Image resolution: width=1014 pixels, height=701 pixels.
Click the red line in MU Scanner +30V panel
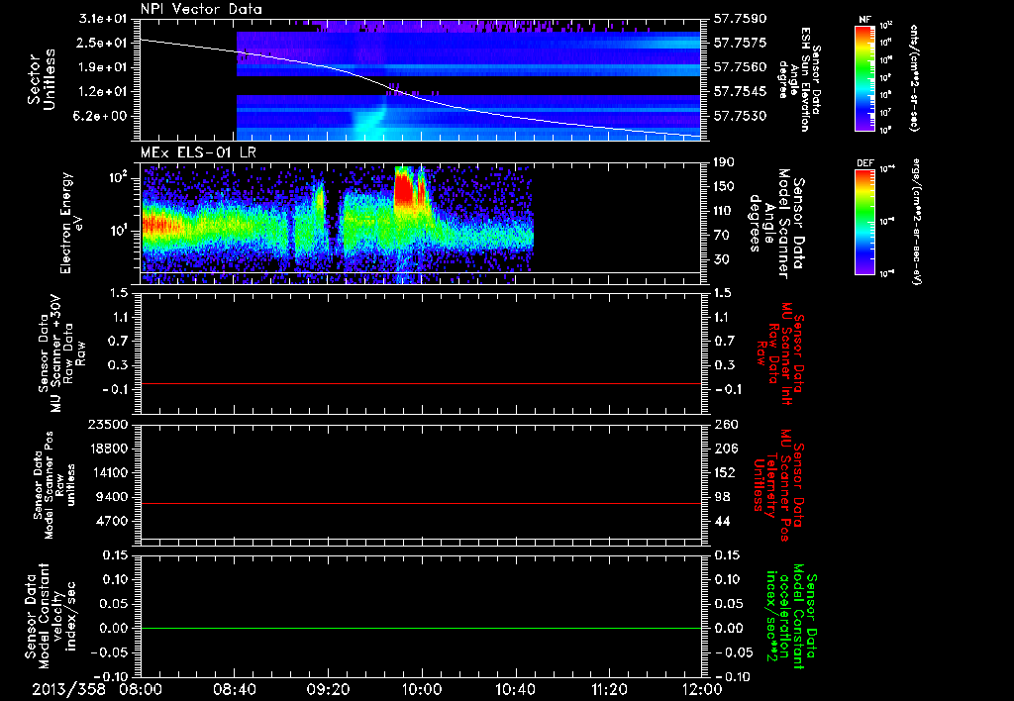pyautogui.click(x=420, y=383)
